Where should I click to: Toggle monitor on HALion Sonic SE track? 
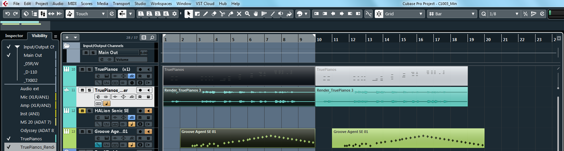tap(148, 111)
